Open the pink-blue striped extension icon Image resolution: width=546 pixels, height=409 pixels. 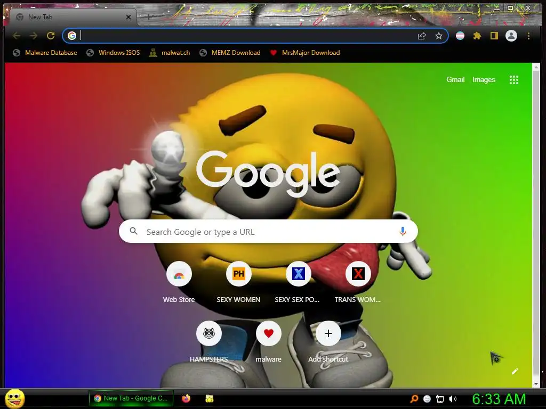(460, 36)
